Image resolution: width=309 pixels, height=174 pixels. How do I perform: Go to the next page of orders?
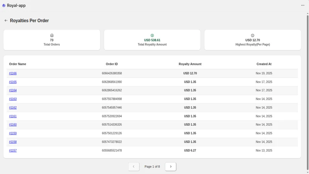171,167
